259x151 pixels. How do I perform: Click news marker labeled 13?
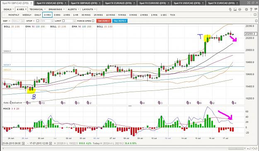41,103
